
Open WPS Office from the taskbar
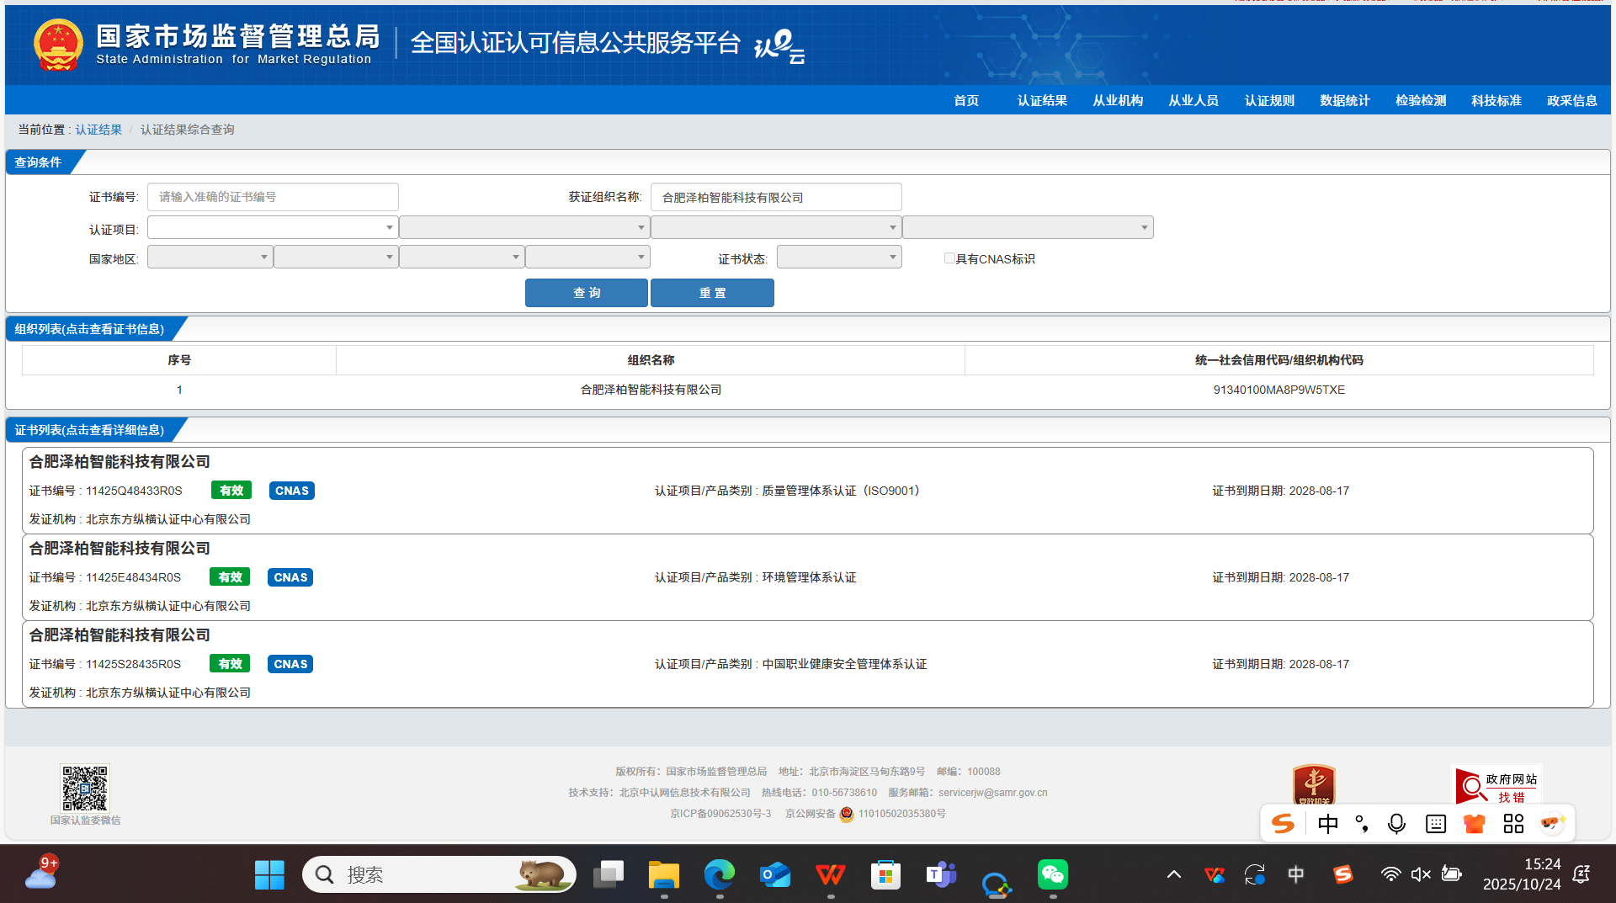click(831, 875)
